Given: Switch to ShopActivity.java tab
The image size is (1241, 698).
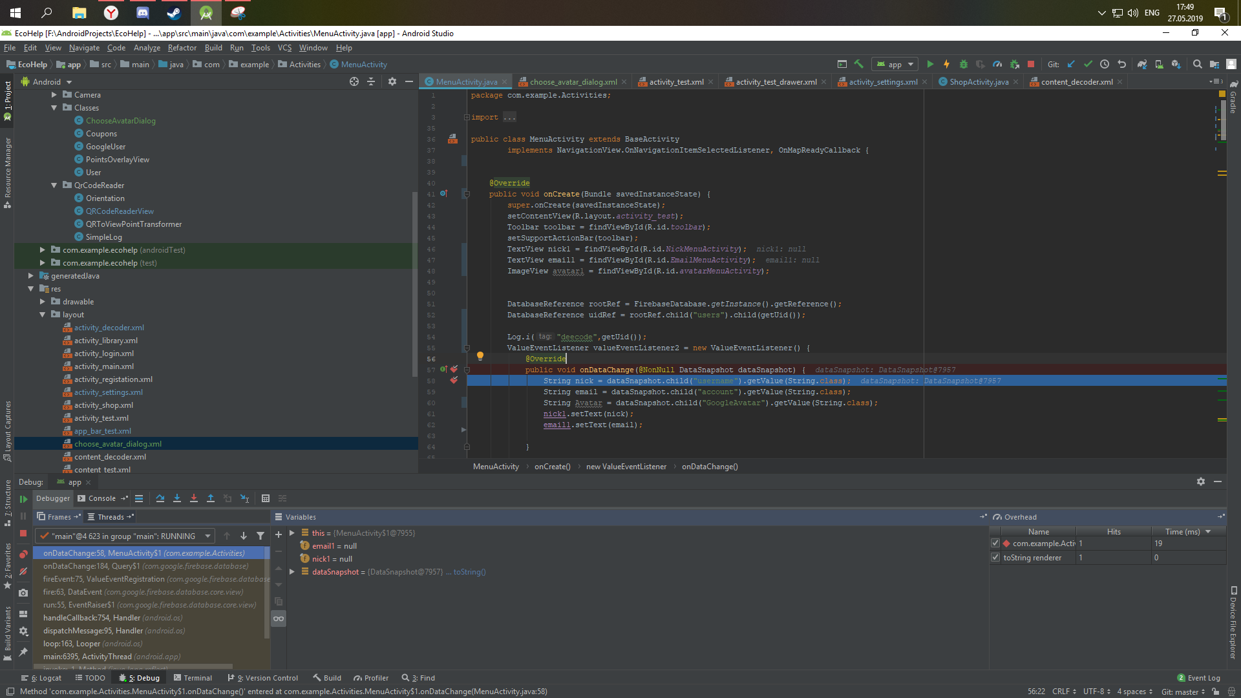Looking at the screenshot, I should coord(978,81).
